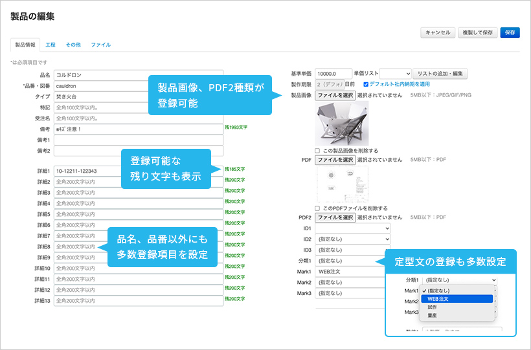This screenshot has width=531, height=350.
Task: Choose file for PDF2 upload
Action: (x=335, y=217)
